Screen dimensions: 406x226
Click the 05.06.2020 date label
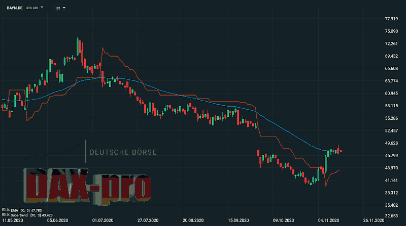click(57, 220)
